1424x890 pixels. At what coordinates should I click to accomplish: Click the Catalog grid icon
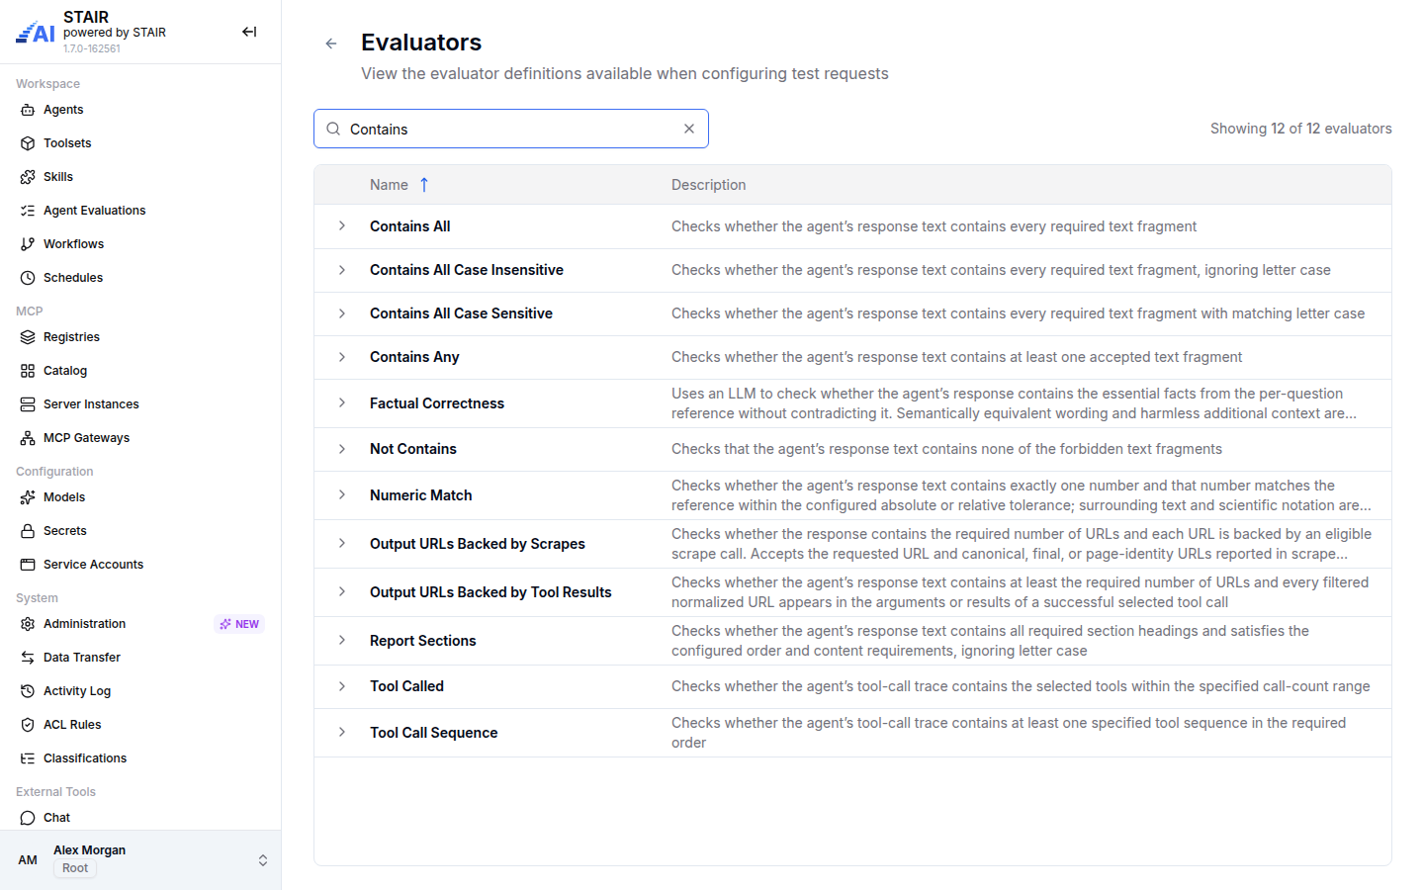tap(28, 371)
